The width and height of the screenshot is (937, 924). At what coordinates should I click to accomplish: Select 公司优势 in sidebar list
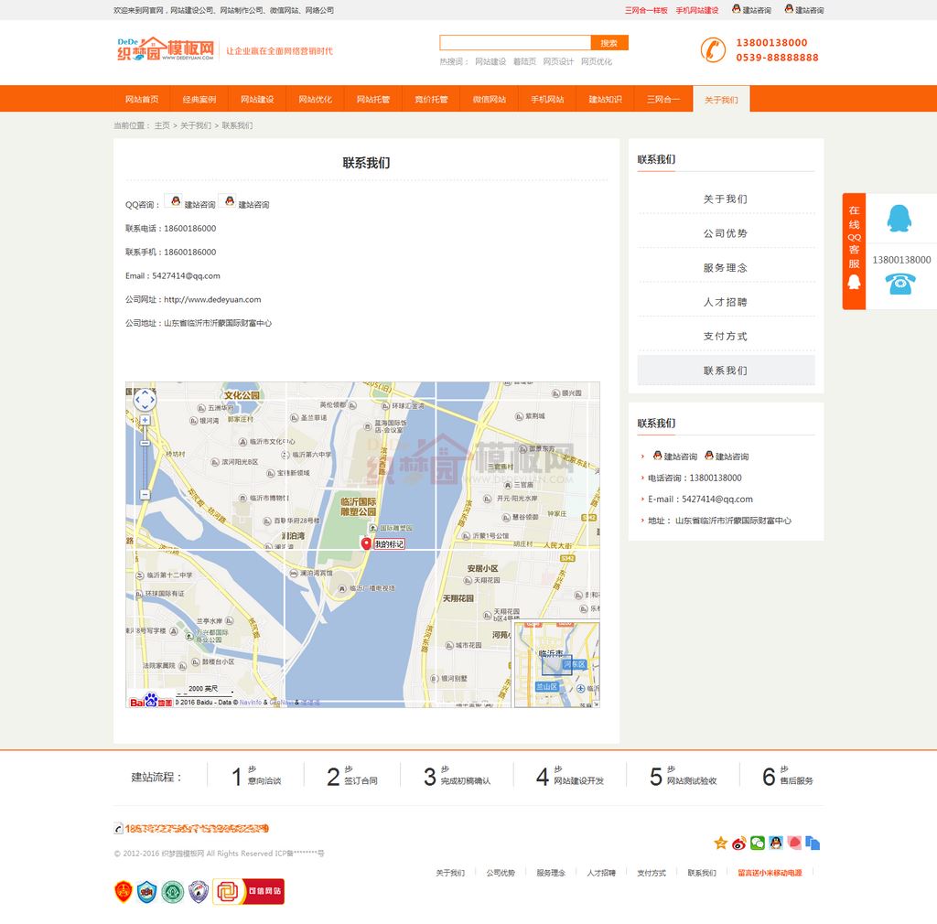click(726, 233)
